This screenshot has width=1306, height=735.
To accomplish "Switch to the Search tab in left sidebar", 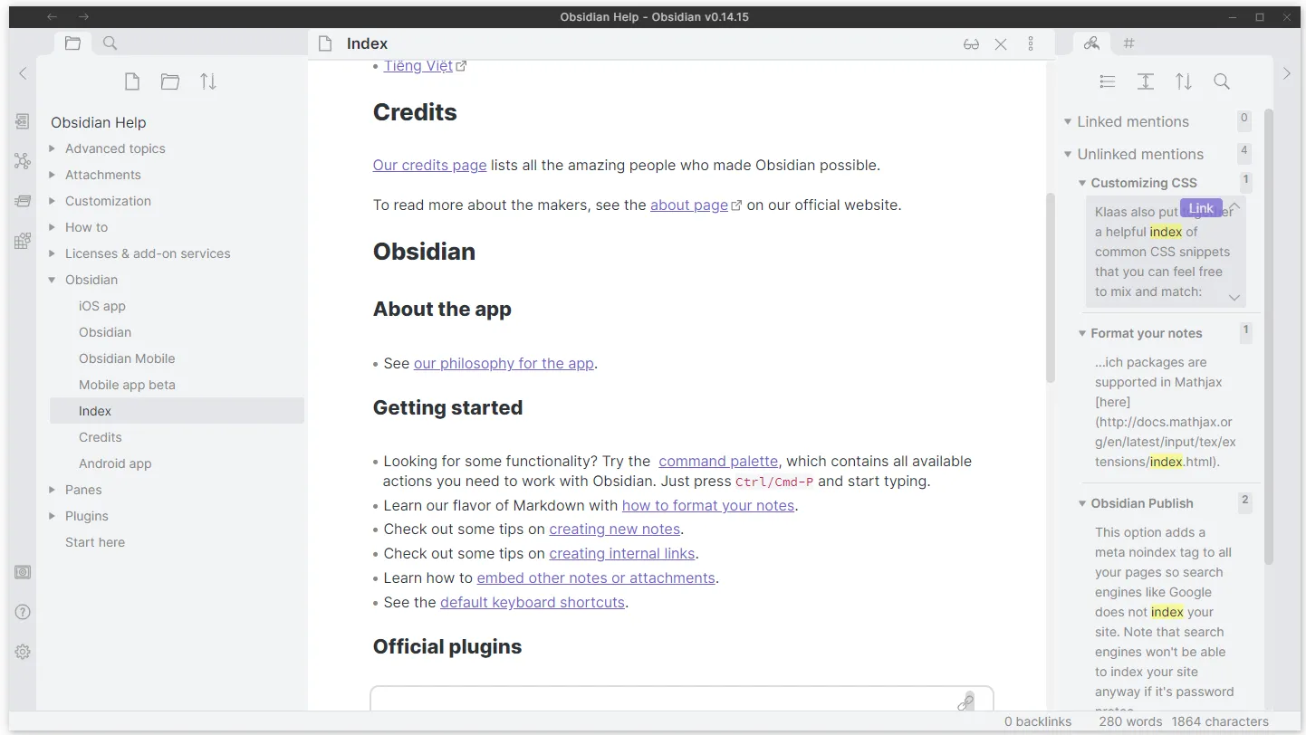I will click(110, 43).
